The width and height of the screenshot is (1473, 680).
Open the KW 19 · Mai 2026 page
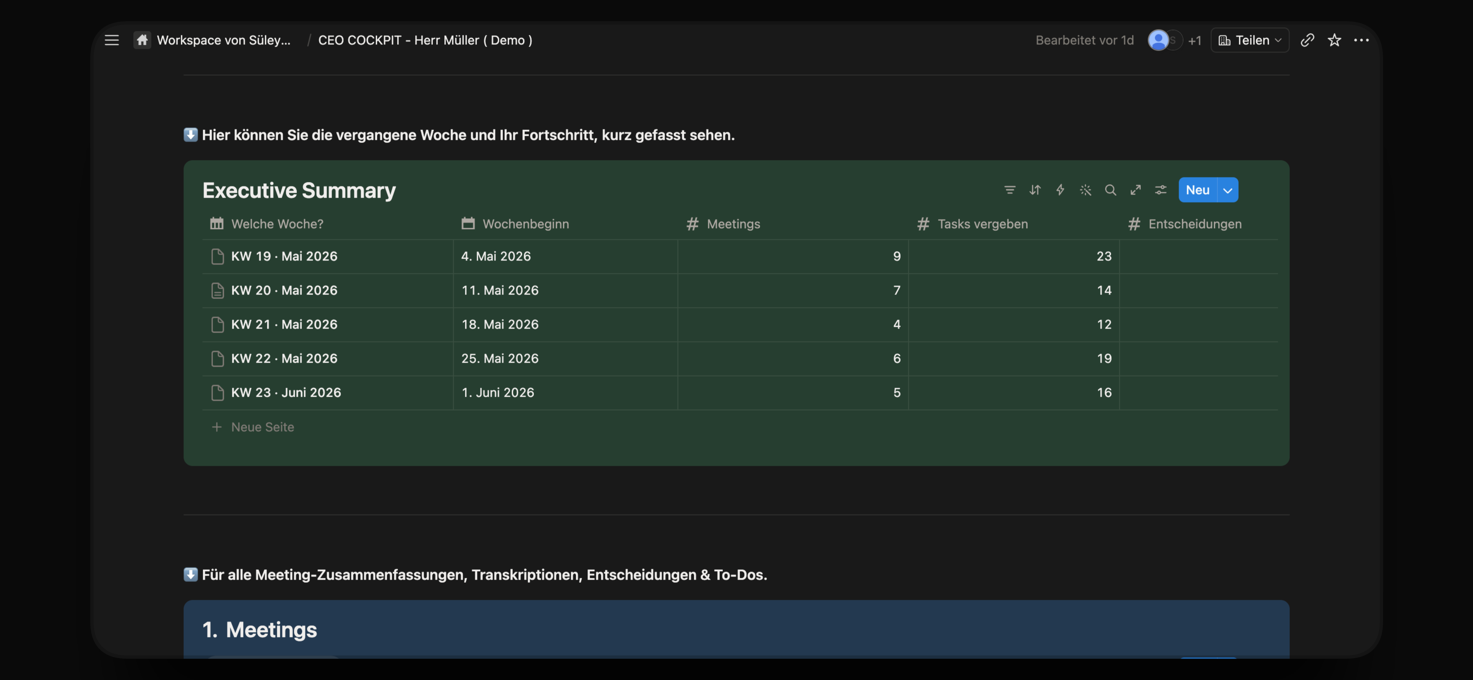pyautogui.click(x=284, y=256)
